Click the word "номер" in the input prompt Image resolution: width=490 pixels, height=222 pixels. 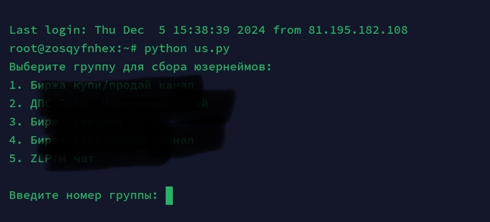[x=84, y=196]
